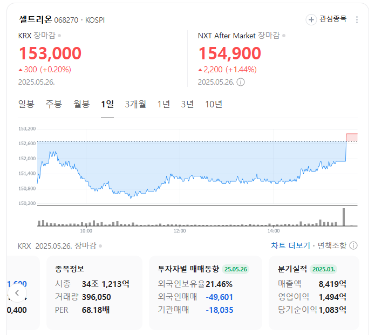This screenshot has width=375, height=335.
Task: Click the 외국인보유율 label
Action: click(181, 284)
